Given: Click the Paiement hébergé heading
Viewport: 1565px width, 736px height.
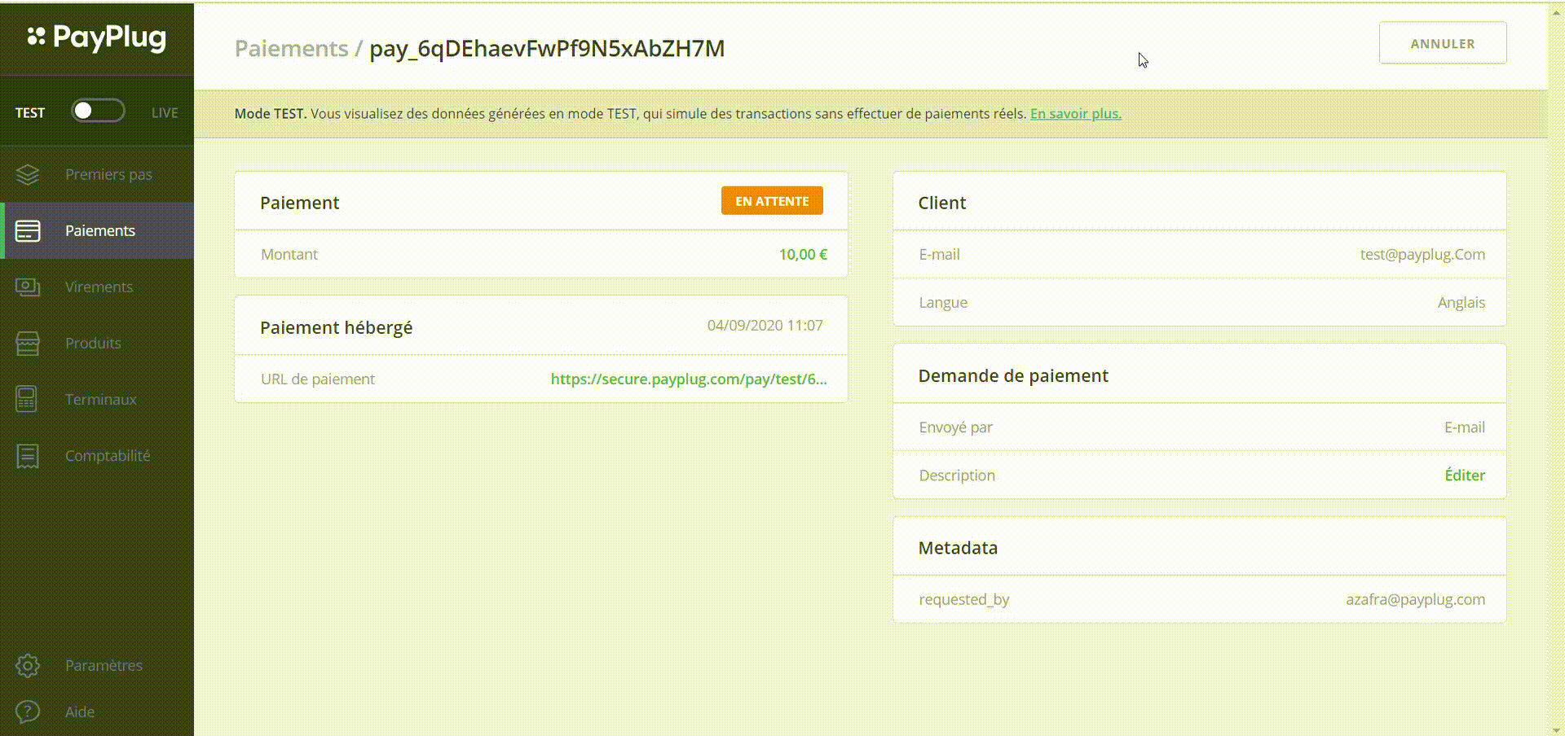Looking at the screenshot, I should 336,327.
